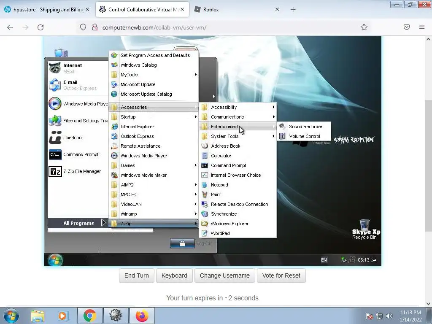Open WordPad from Accessories menu
The height and width of the screenshot is (324, 432).
tap(238, 233)
